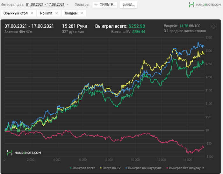
Task: Click the plus icon on the ФИЛЬТР button
Action: click(x=96, y=5)
